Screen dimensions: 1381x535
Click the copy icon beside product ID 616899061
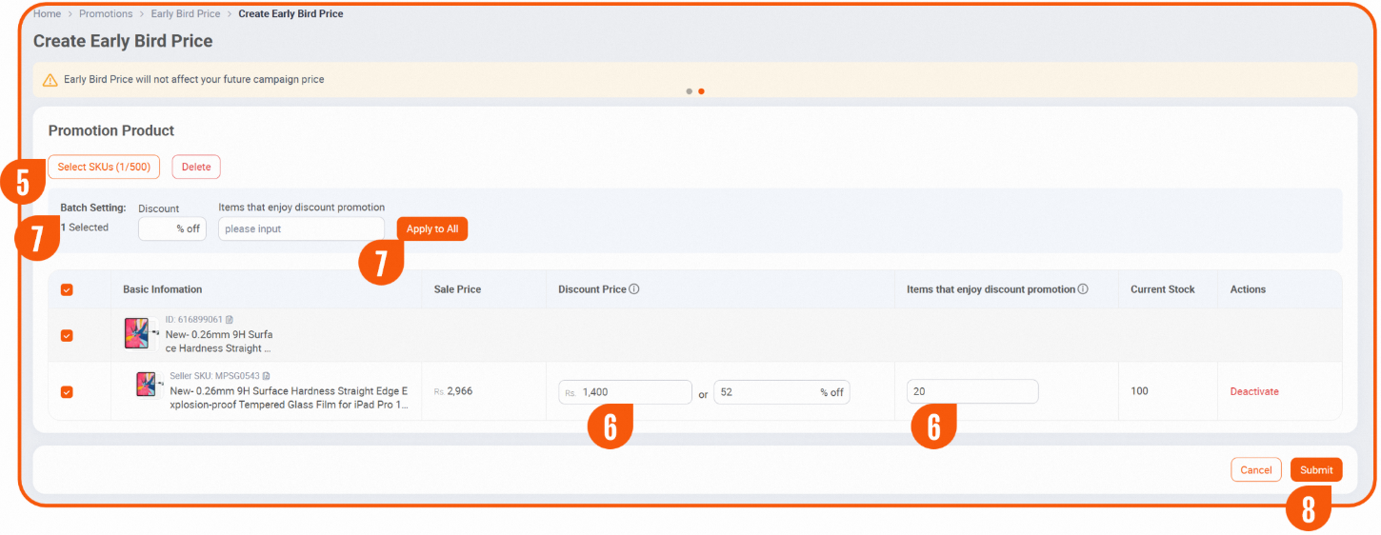click(x=230, y=320)
